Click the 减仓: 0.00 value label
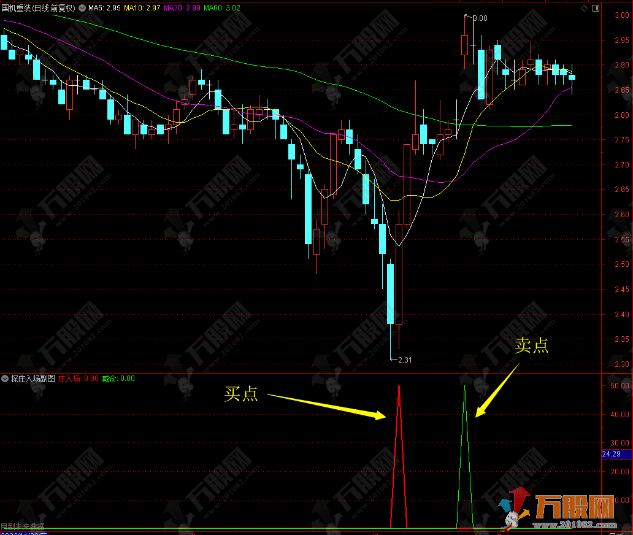 [x=118, y=379]
